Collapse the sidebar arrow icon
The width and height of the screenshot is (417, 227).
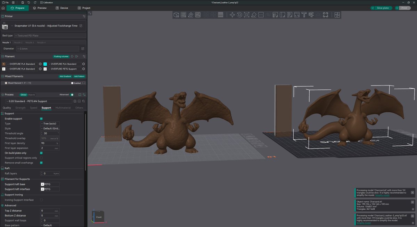90,13
